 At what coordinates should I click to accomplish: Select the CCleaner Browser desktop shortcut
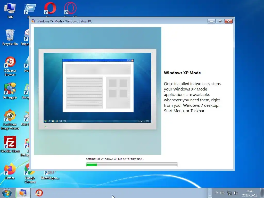tap(10, 66)
